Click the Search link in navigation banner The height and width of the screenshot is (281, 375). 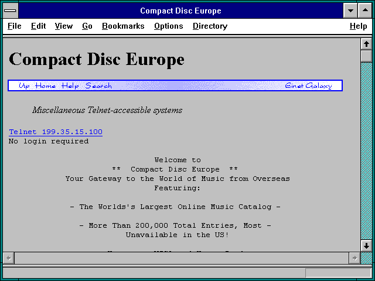click(98, 85)
